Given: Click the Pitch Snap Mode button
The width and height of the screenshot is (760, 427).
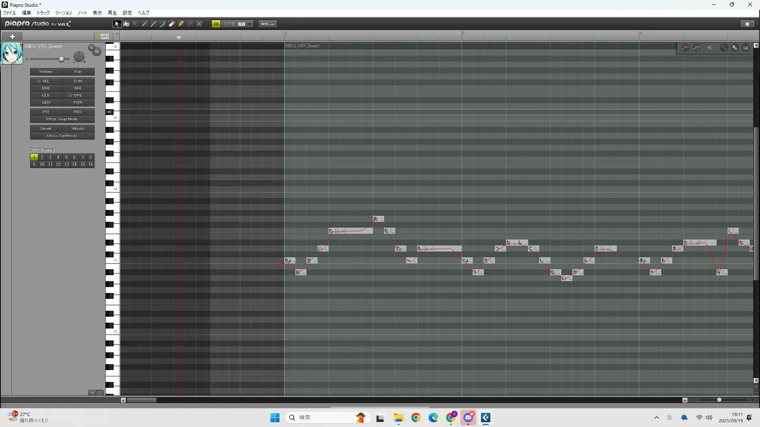Looking at the screenshot, I should [x=62, y=119].
